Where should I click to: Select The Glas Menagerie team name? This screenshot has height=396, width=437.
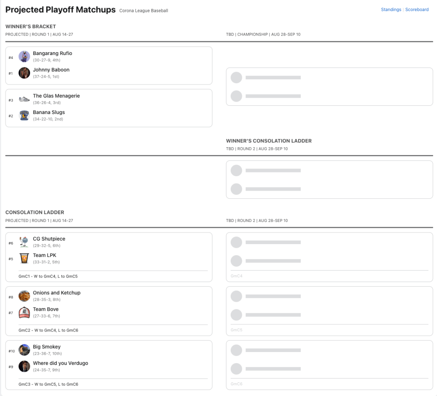click(x=56, y=96)
